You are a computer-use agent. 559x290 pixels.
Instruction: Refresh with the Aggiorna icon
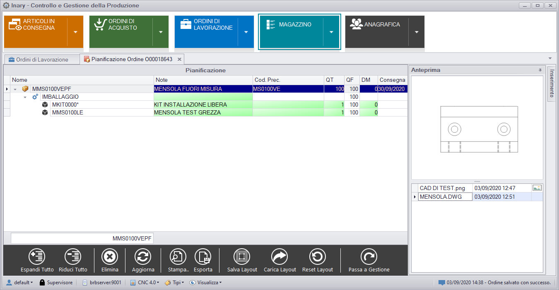pos(143,257)
